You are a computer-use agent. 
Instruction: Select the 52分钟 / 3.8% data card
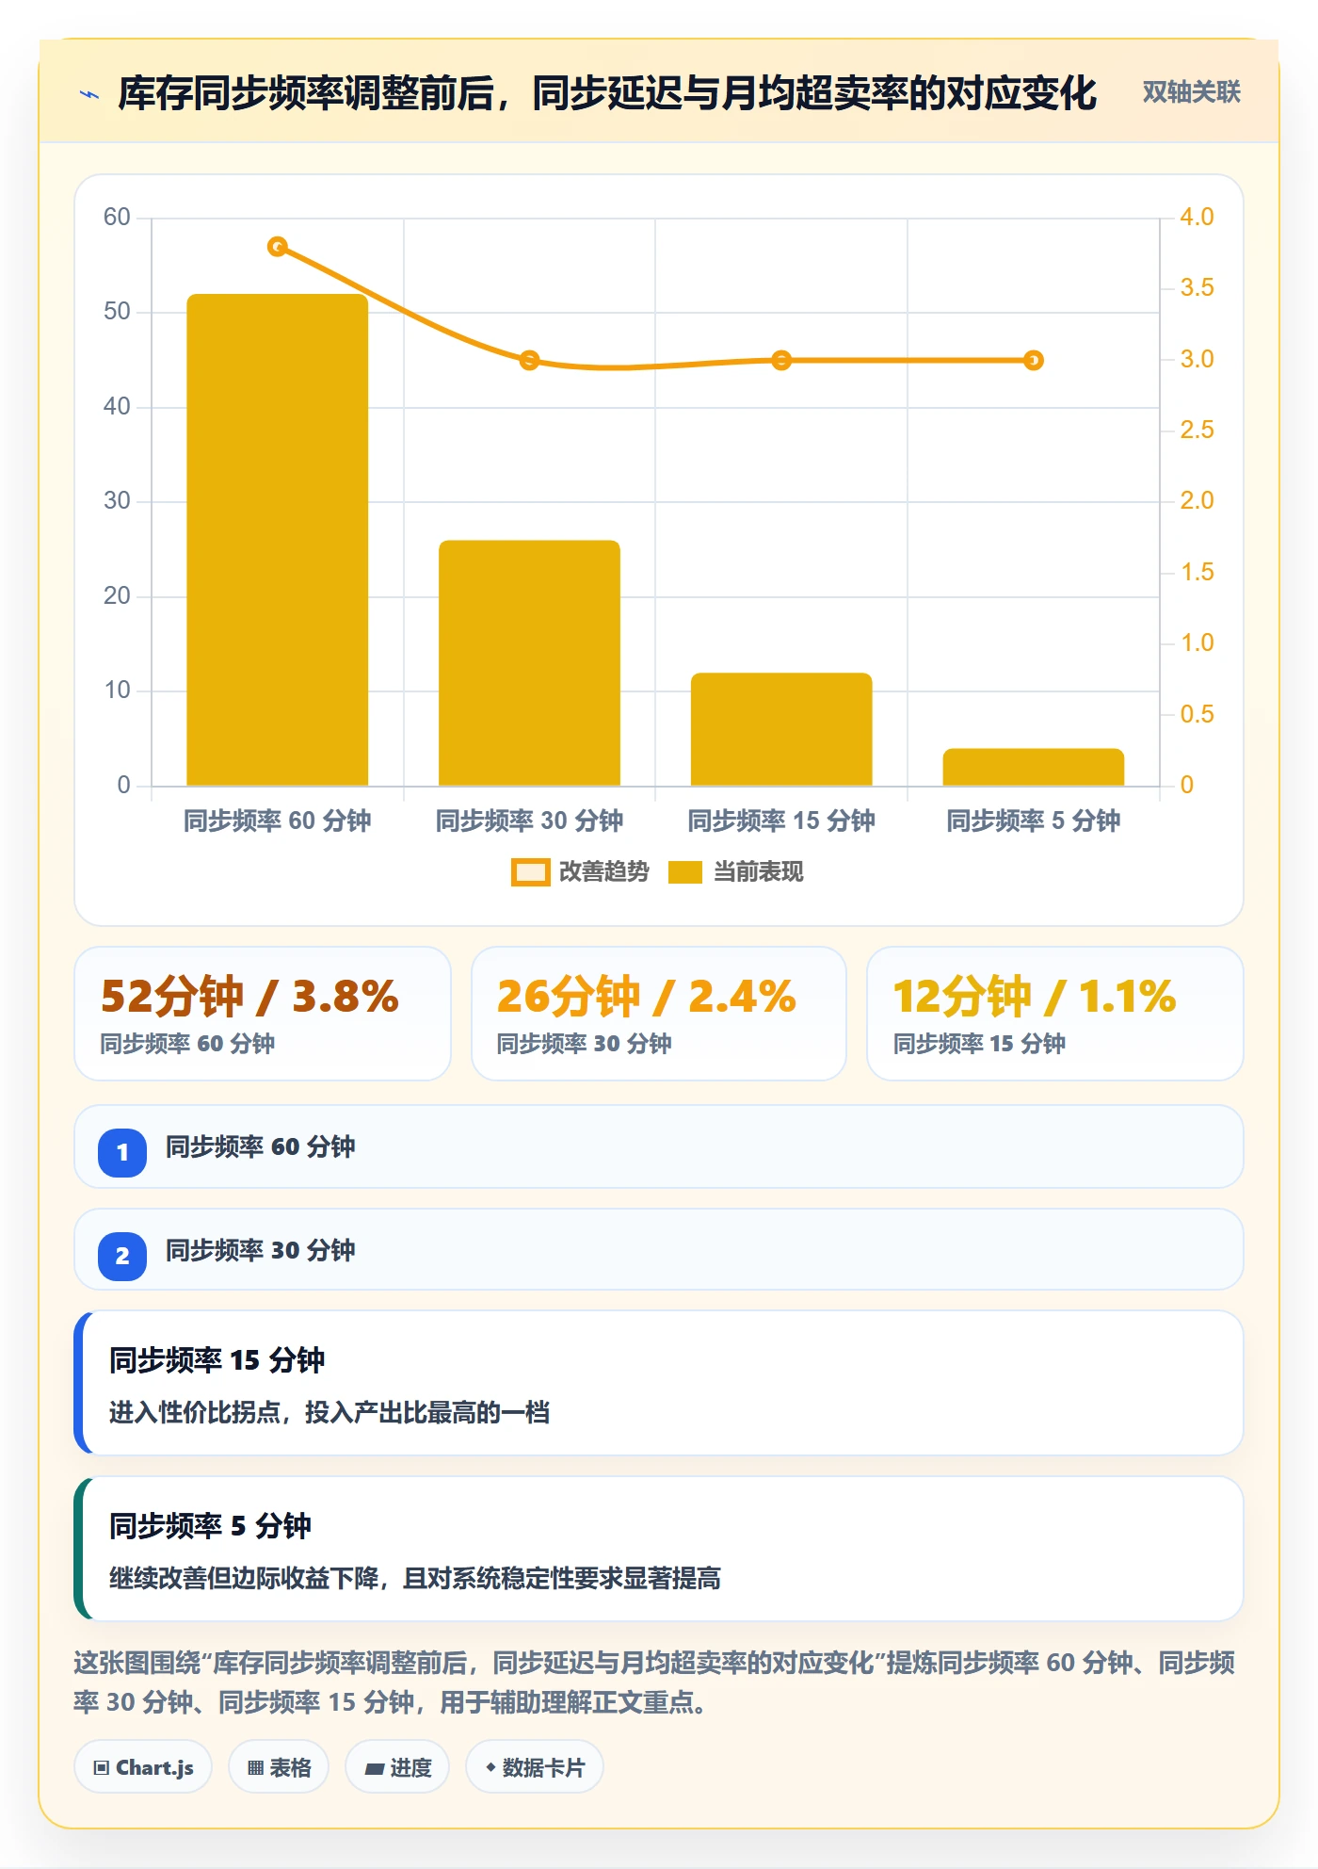click(x=263, y=1014)
